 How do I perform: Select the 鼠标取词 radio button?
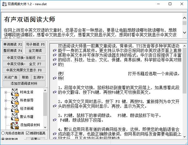[x=3, y=139]
